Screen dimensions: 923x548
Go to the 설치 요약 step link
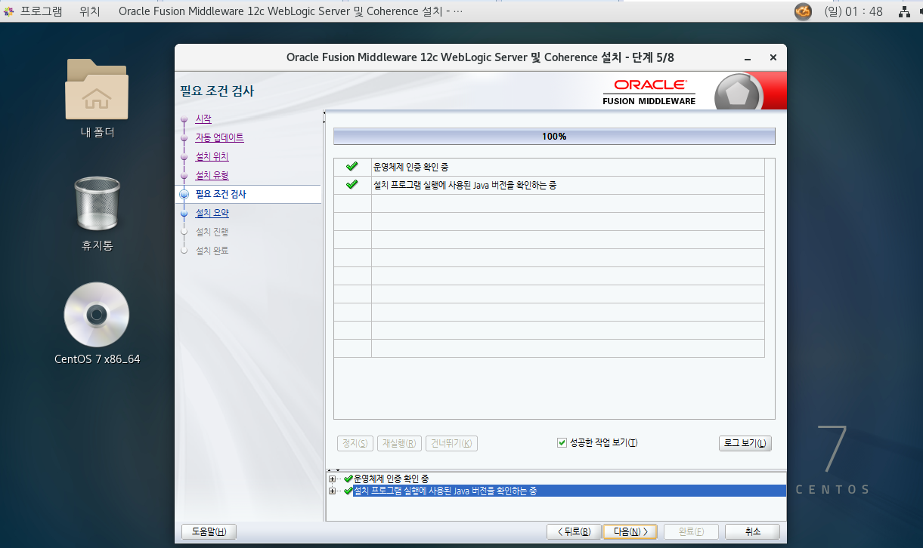click(x=212, y=214)
